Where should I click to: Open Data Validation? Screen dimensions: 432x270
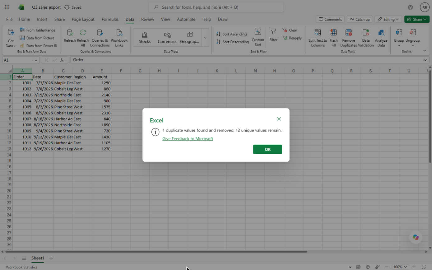pos(366,38)
